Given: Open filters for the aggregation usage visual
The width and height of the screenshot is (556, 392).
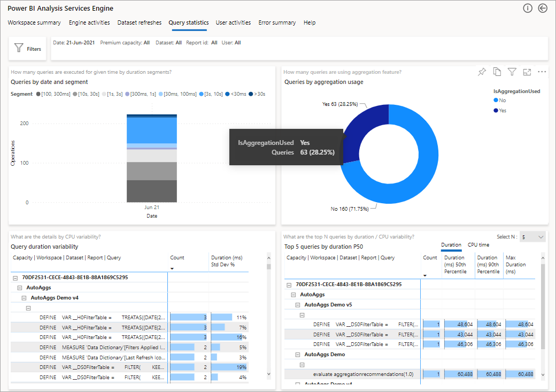Looking at the screenshot, I should 512,72.
